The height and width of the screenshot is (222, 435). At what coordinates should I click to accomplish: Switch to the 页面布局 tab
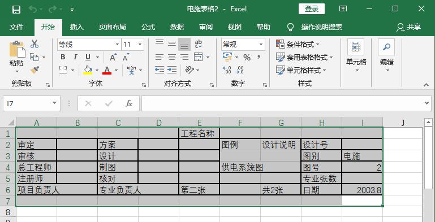click(x=113, y=27)
